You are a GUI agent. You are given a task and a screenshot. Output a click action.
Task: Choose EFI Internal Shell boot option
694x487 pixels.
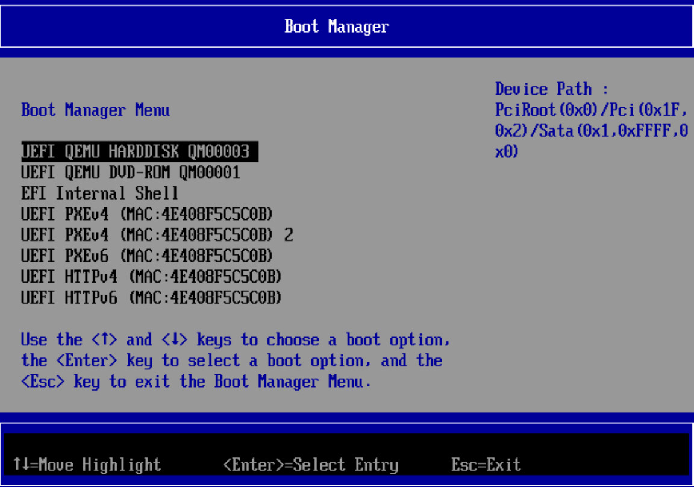[x=99, y=193]
